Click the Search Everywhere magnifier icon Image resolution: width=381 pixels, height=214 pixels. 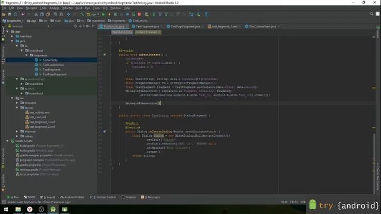(x=371, y=14)
